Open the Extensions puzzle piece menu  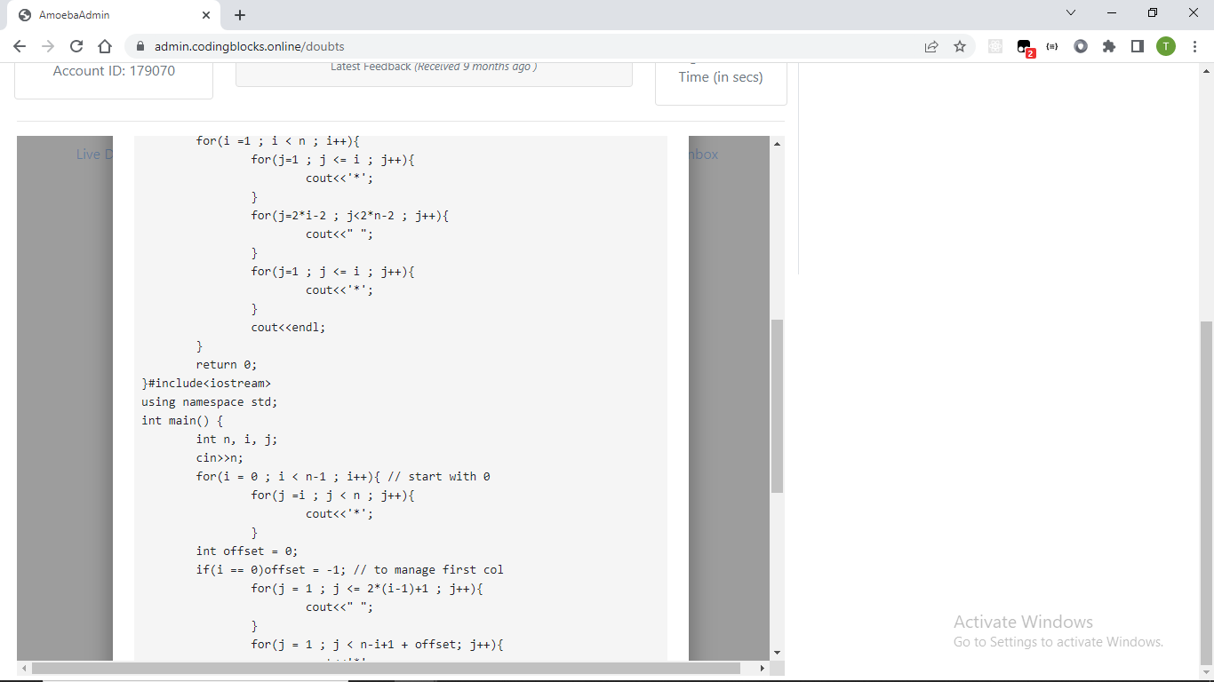(1109, 46)
